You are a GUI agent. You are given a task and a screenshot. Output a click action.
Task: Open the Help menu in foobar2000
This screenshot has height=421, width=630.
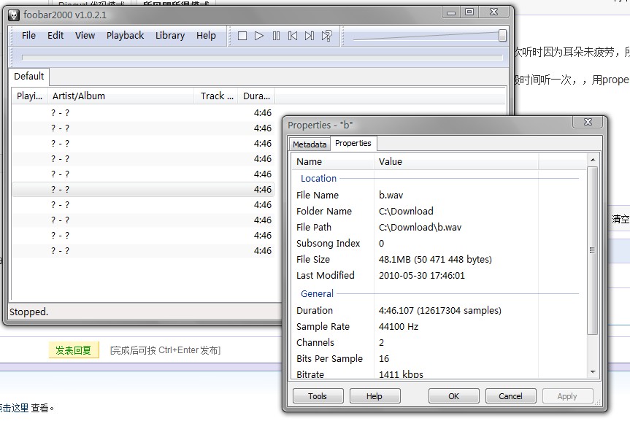coord(206,35)
